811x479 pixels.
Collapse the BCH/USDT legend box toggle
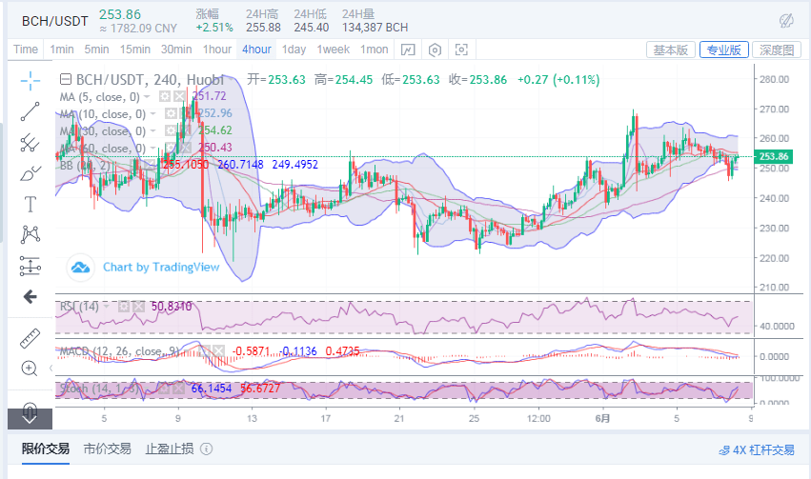pyautogui.click(x=65, y=80)
